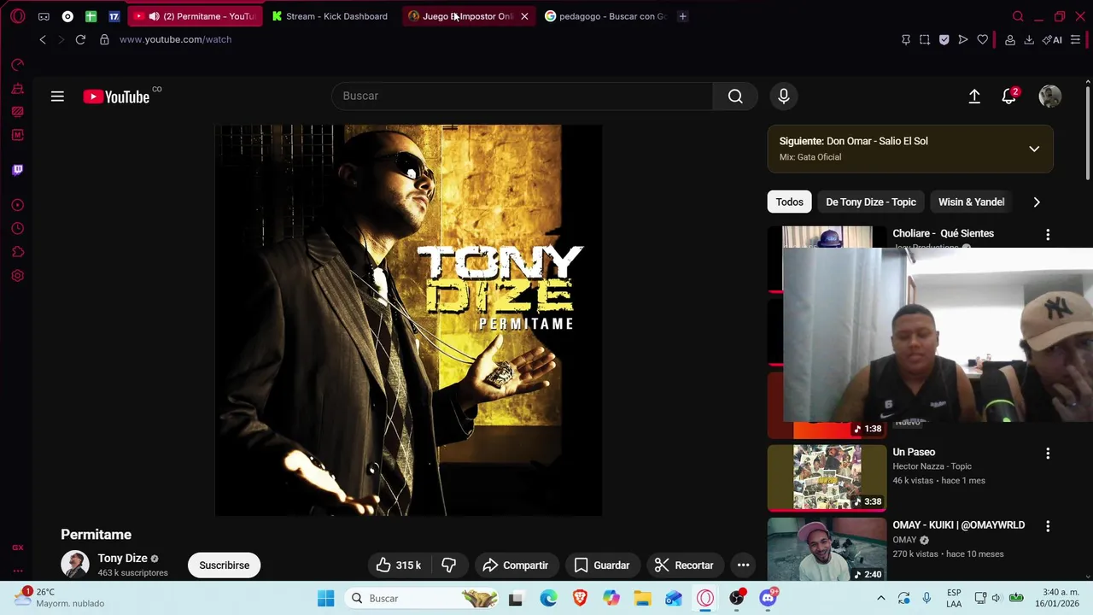Viewport: 1093px width, 615px height.
Task: Select the De Tony Dize - Topic chip
Action: [870, 202]
